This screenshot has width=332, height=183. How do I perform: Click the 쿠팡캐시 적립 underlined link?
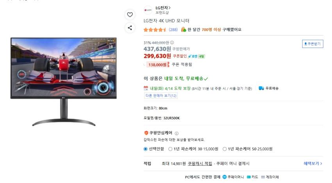[200, 163]
